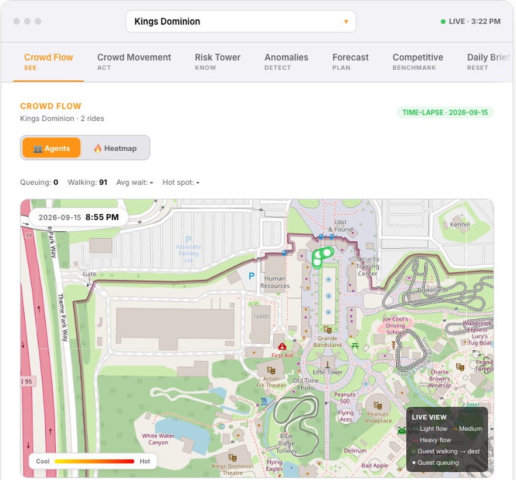This screenshot has width=516, height=480.
Task: Click the Avg wait statistic
Action: point(135,182)
